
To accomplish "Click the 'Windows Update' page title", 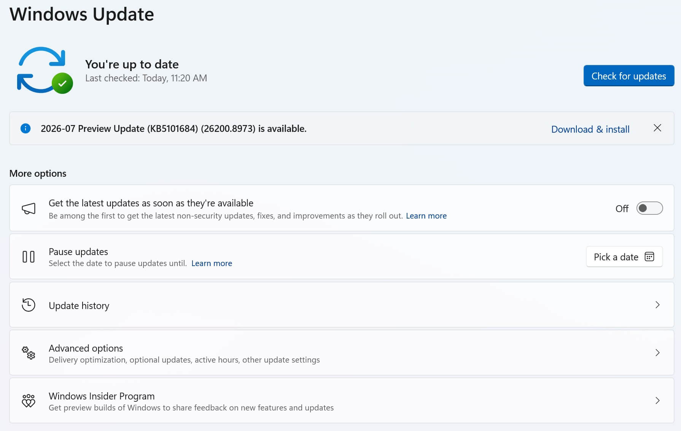I will (82, 14).
